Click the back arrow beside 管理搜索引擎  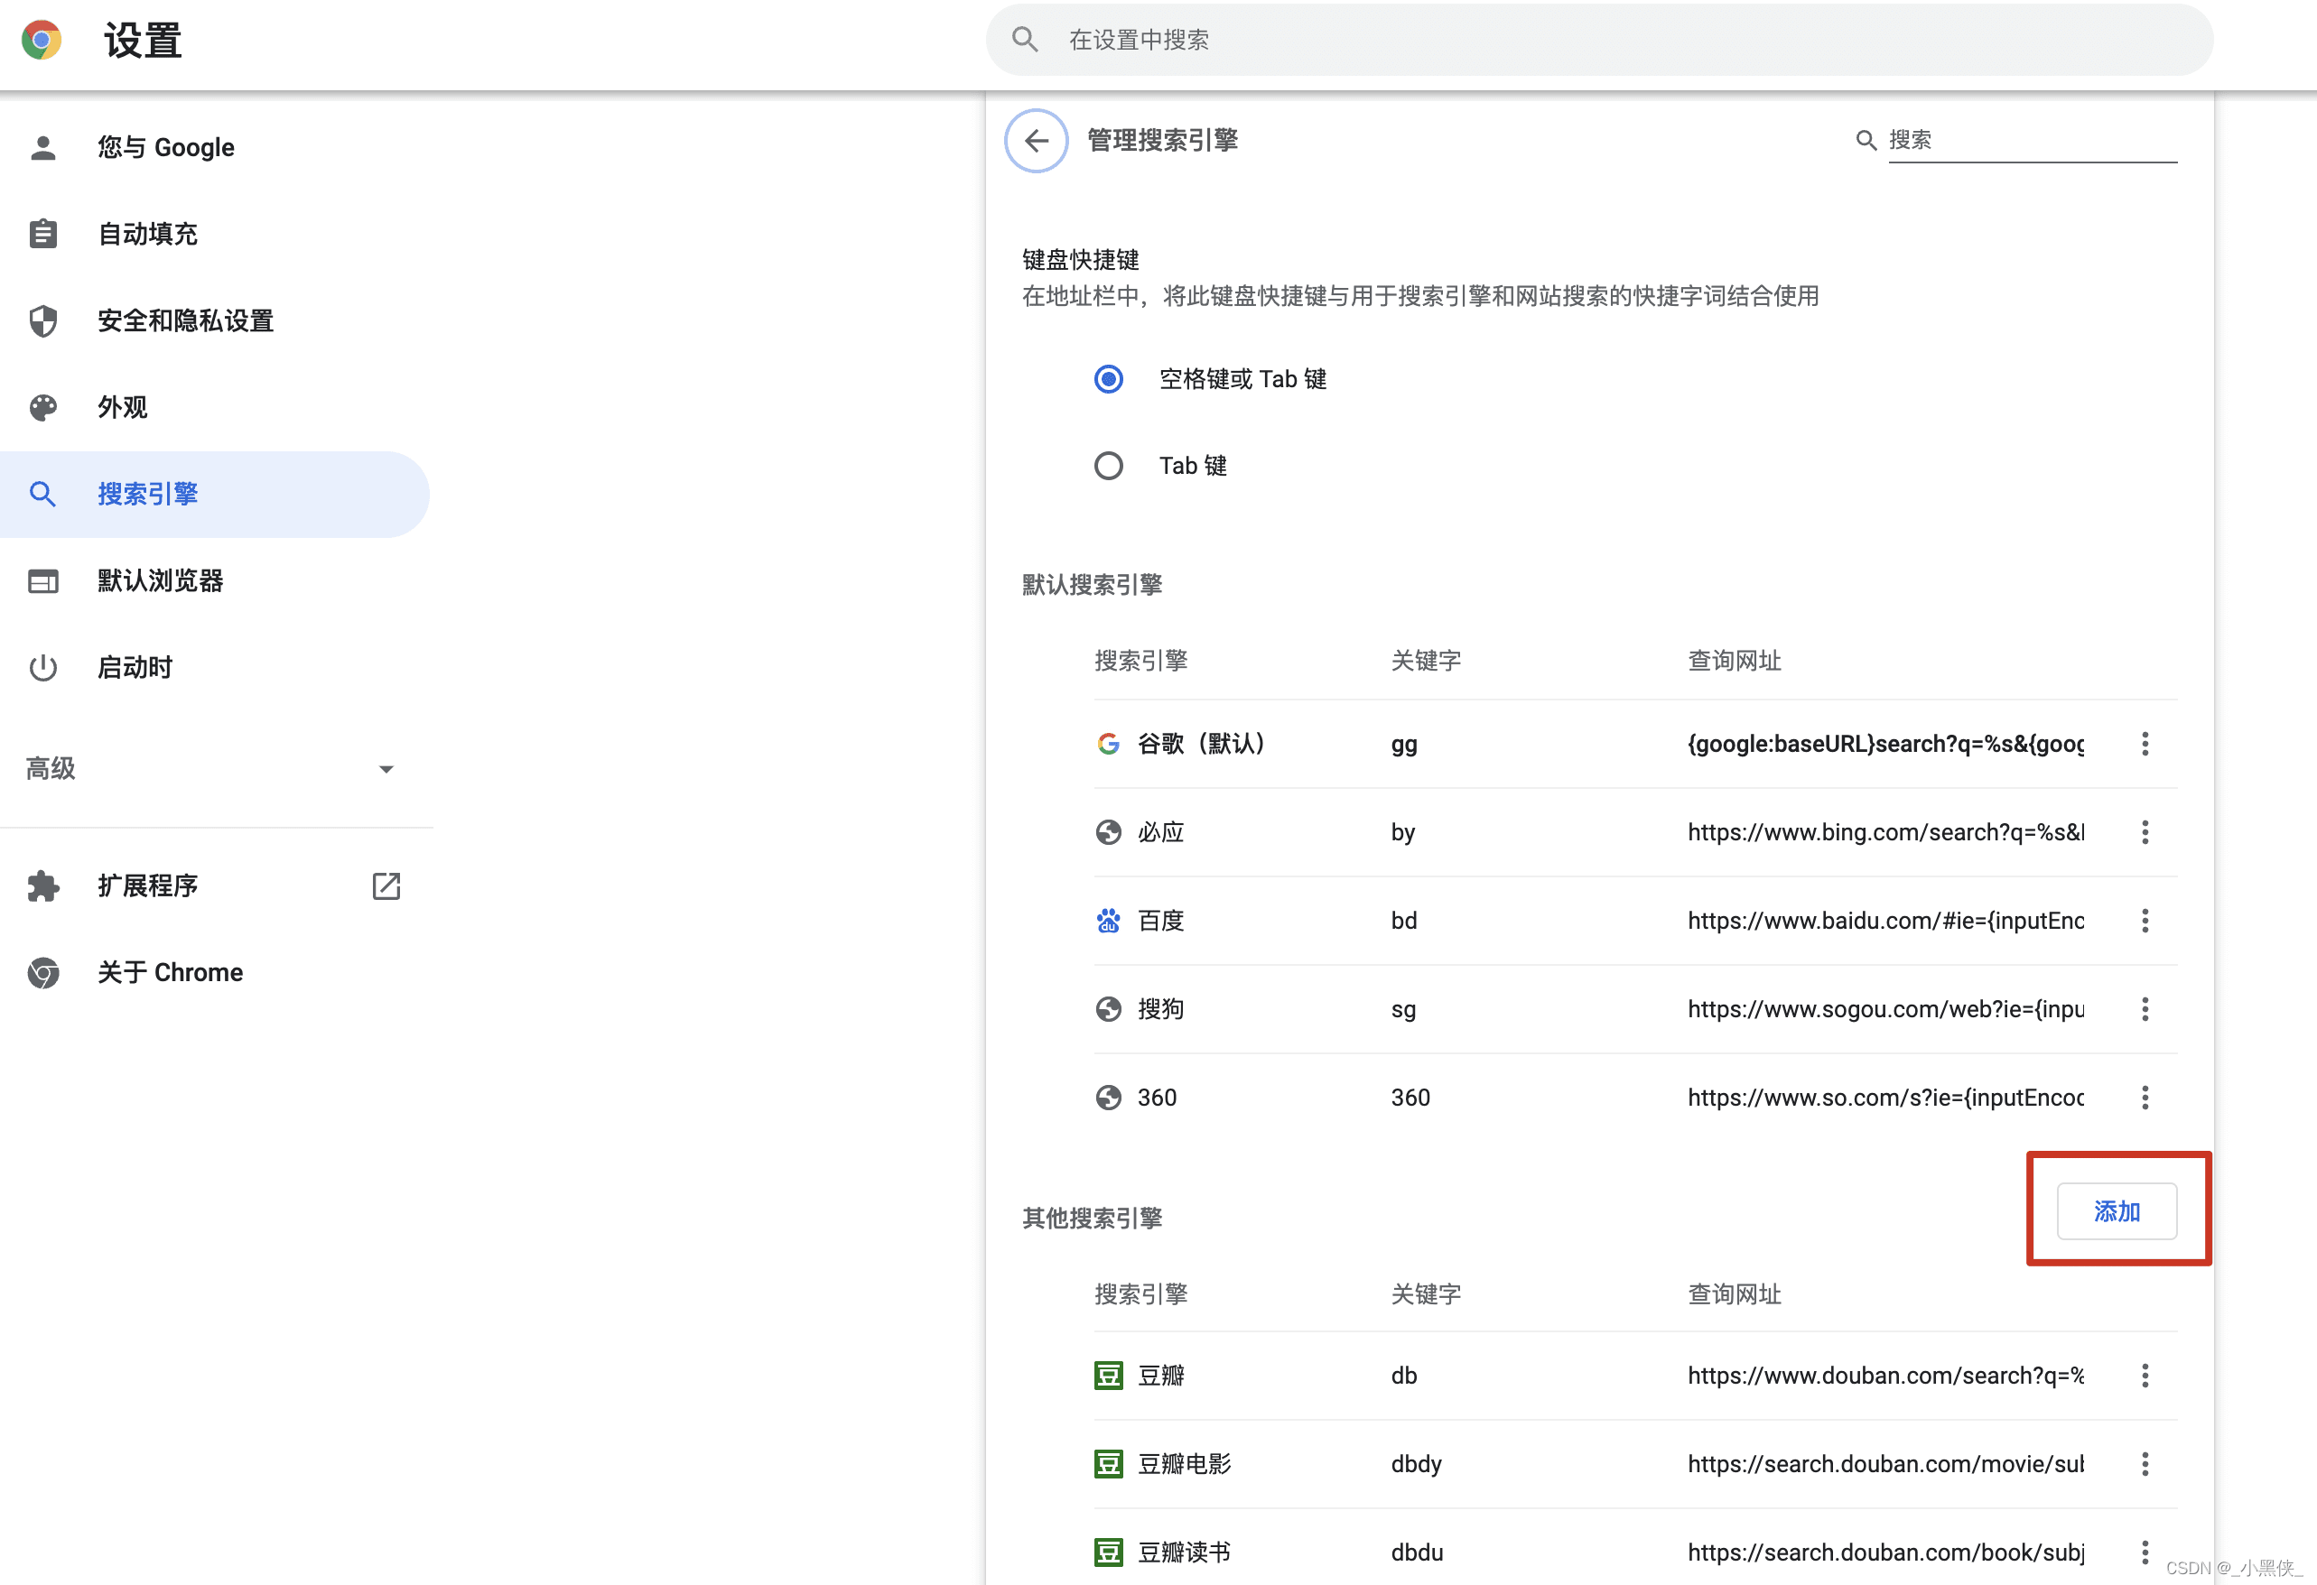click(x=1036, y=141)
